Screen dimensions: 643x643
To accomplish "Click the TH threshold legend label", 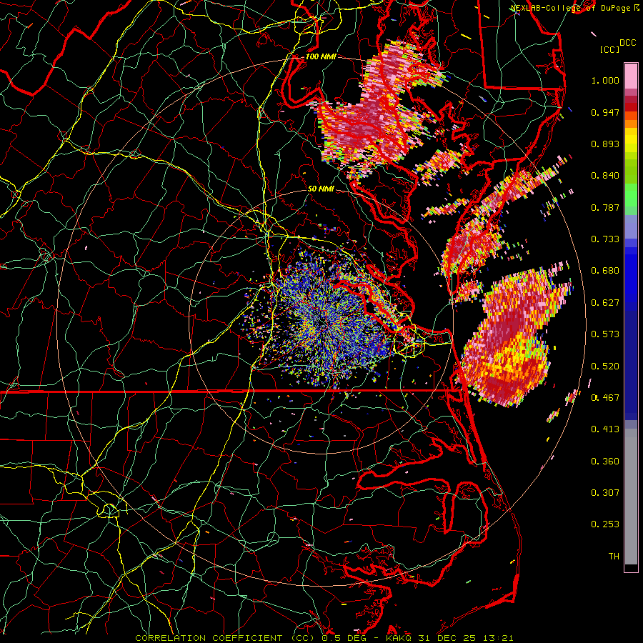I will click(x=614, y=557).
